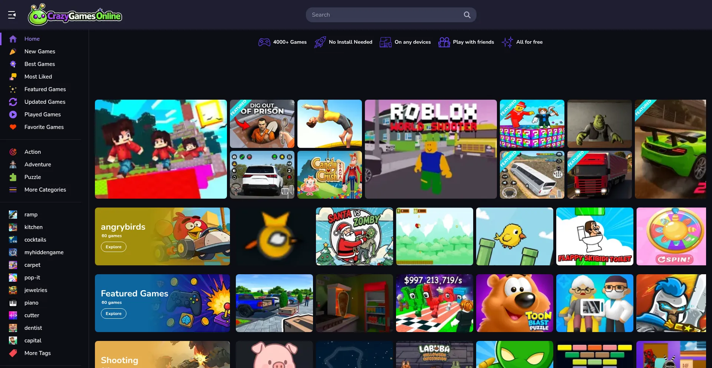Click the Best Games badge icon
Screen dimensions: 712x368
pyautogui.click(x=13, y=64)
